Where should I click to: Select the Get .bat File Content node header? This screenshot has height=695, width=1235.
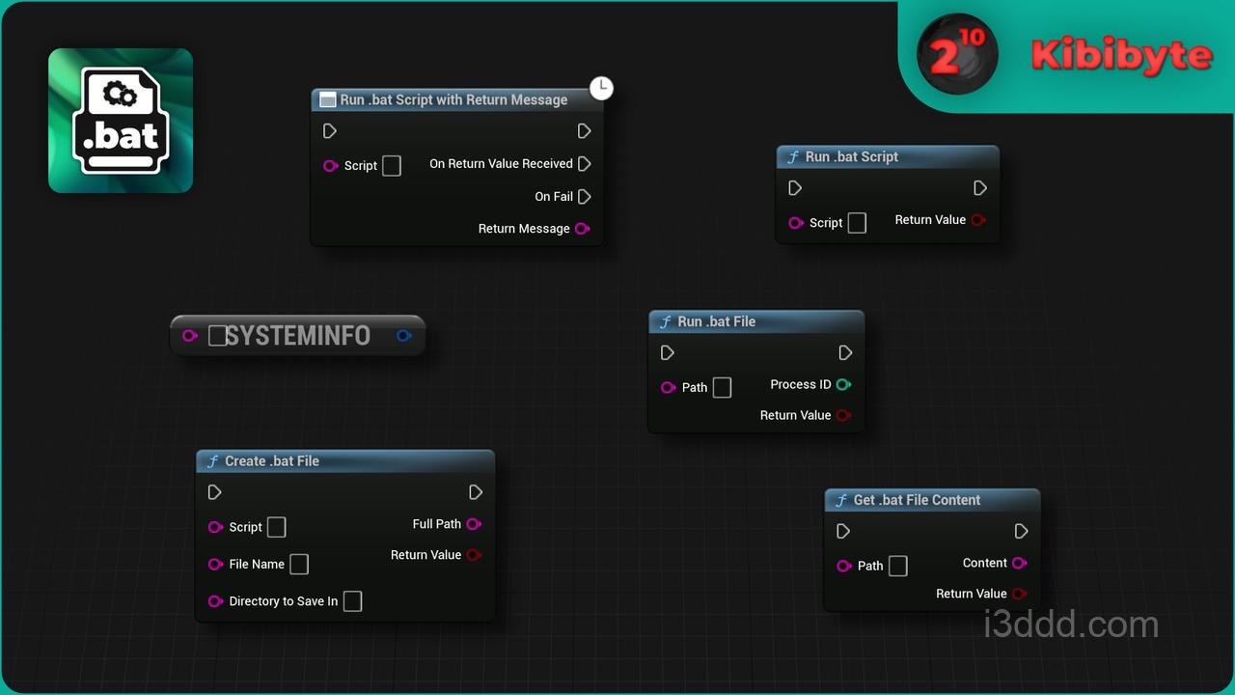coord(917,500)
